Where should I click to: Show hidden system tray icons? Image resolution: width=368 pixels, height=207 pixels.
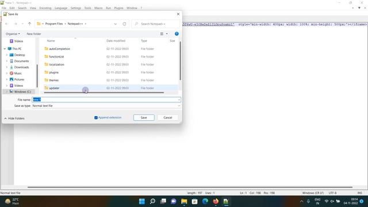(x=301, y=201)
